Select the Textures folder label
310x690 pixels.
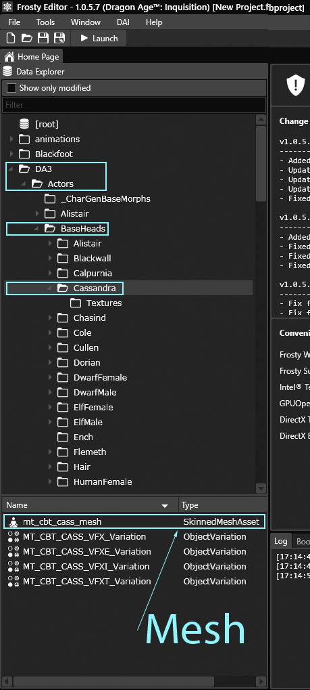coord(104,303)
